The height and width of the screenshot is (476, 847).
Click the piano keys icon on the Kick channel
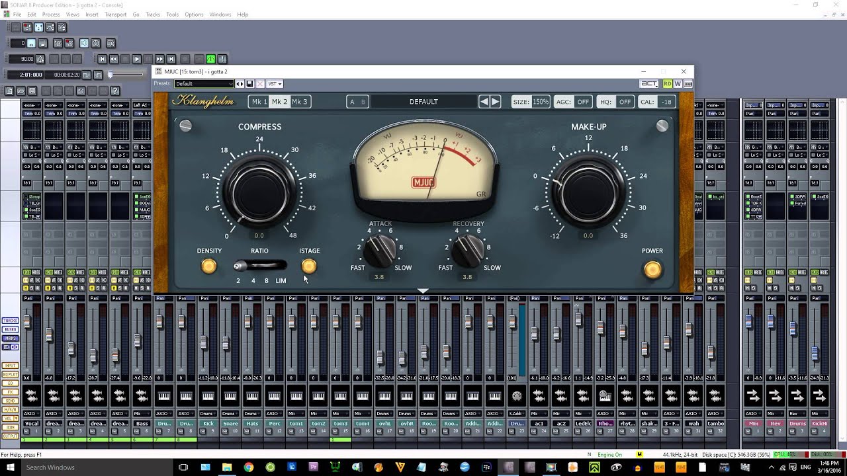click(x=208, y=396)
